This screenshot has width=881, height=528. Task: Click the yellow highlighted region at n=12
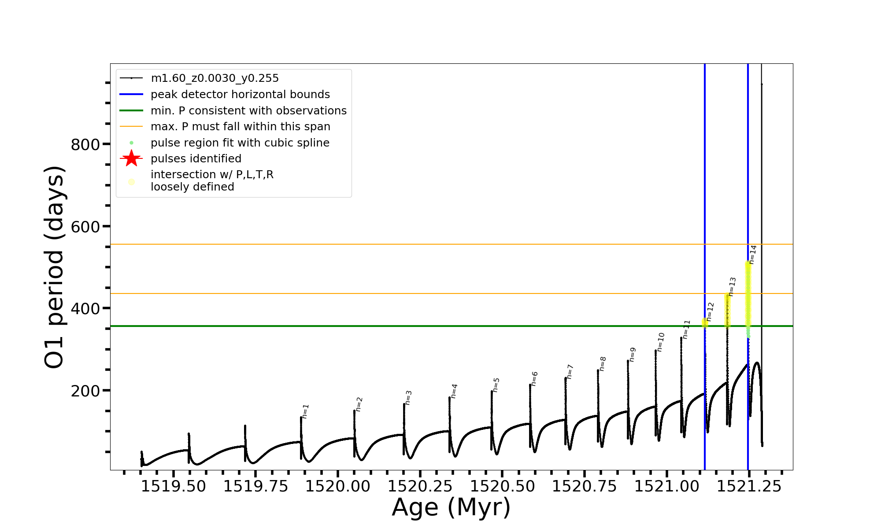coord(705,323)
